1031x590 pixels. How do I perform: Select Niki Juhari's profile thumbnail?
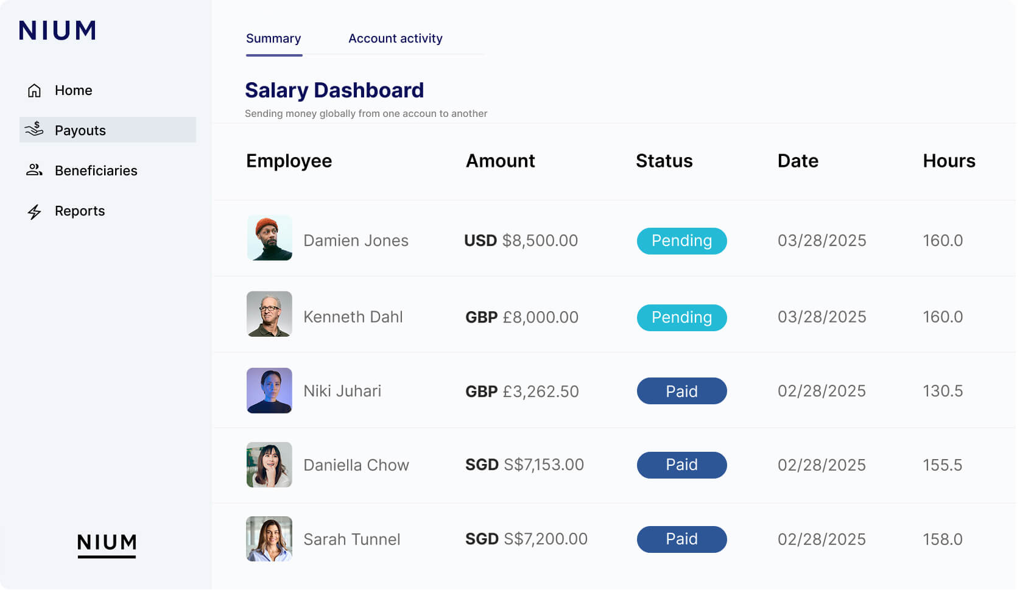[269, 390]
